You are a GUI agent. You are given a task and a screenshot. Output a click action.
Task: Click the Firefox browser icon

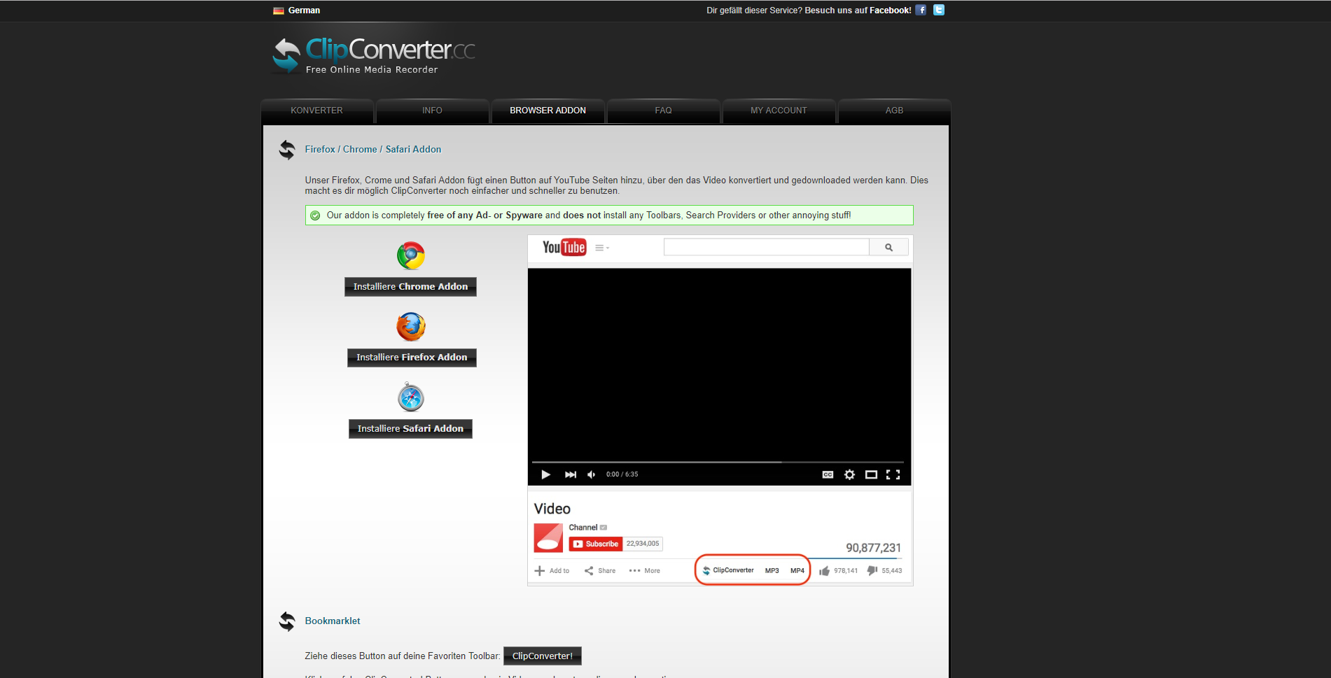pyautogui.click(x=411, y=327)
